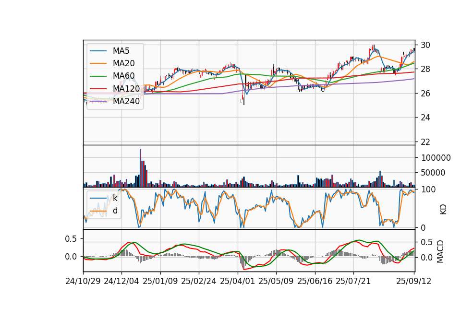Click the volume axis value 50000
This screenshot has height=331, width=461.
(433, 173)
